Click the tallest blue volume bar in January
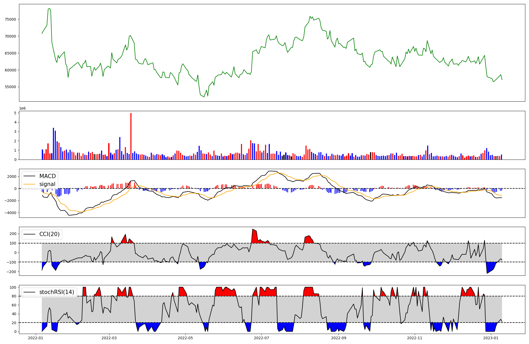529x344 pixels. click(53, 143)
